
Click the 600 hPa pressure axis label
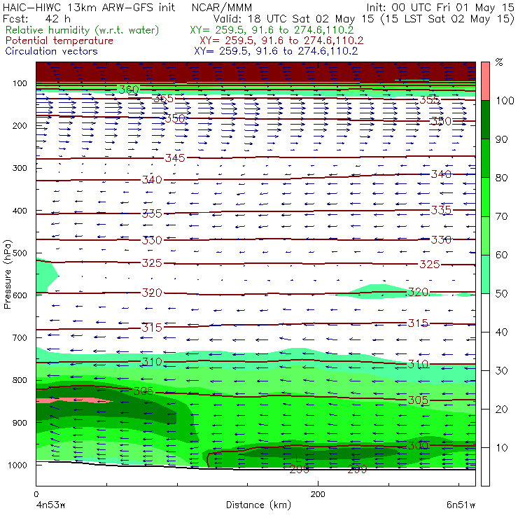20,295
